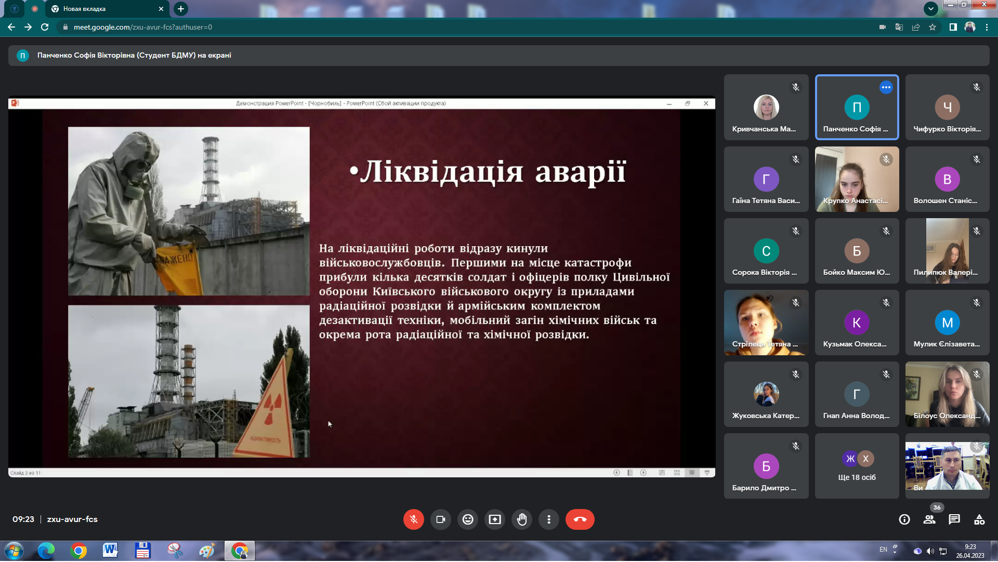This screenshot has height=562, width=998.
Task: Toggle the camera button off
Action: click(441, 519)
